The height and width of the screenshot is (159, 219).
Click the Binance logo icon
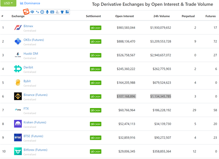pos(18,96)
